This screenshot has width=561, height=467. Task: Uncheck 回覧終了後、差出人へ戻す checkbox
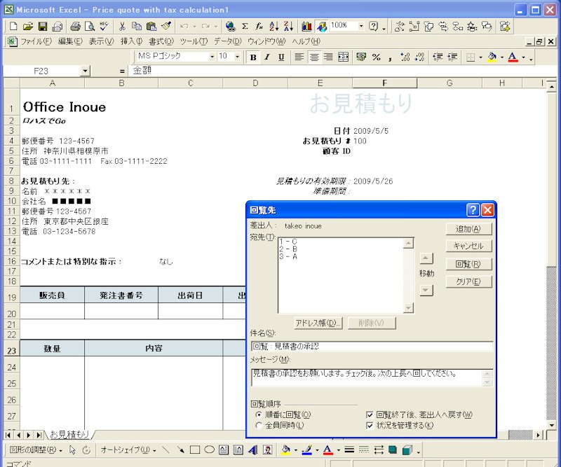[370, 414]
